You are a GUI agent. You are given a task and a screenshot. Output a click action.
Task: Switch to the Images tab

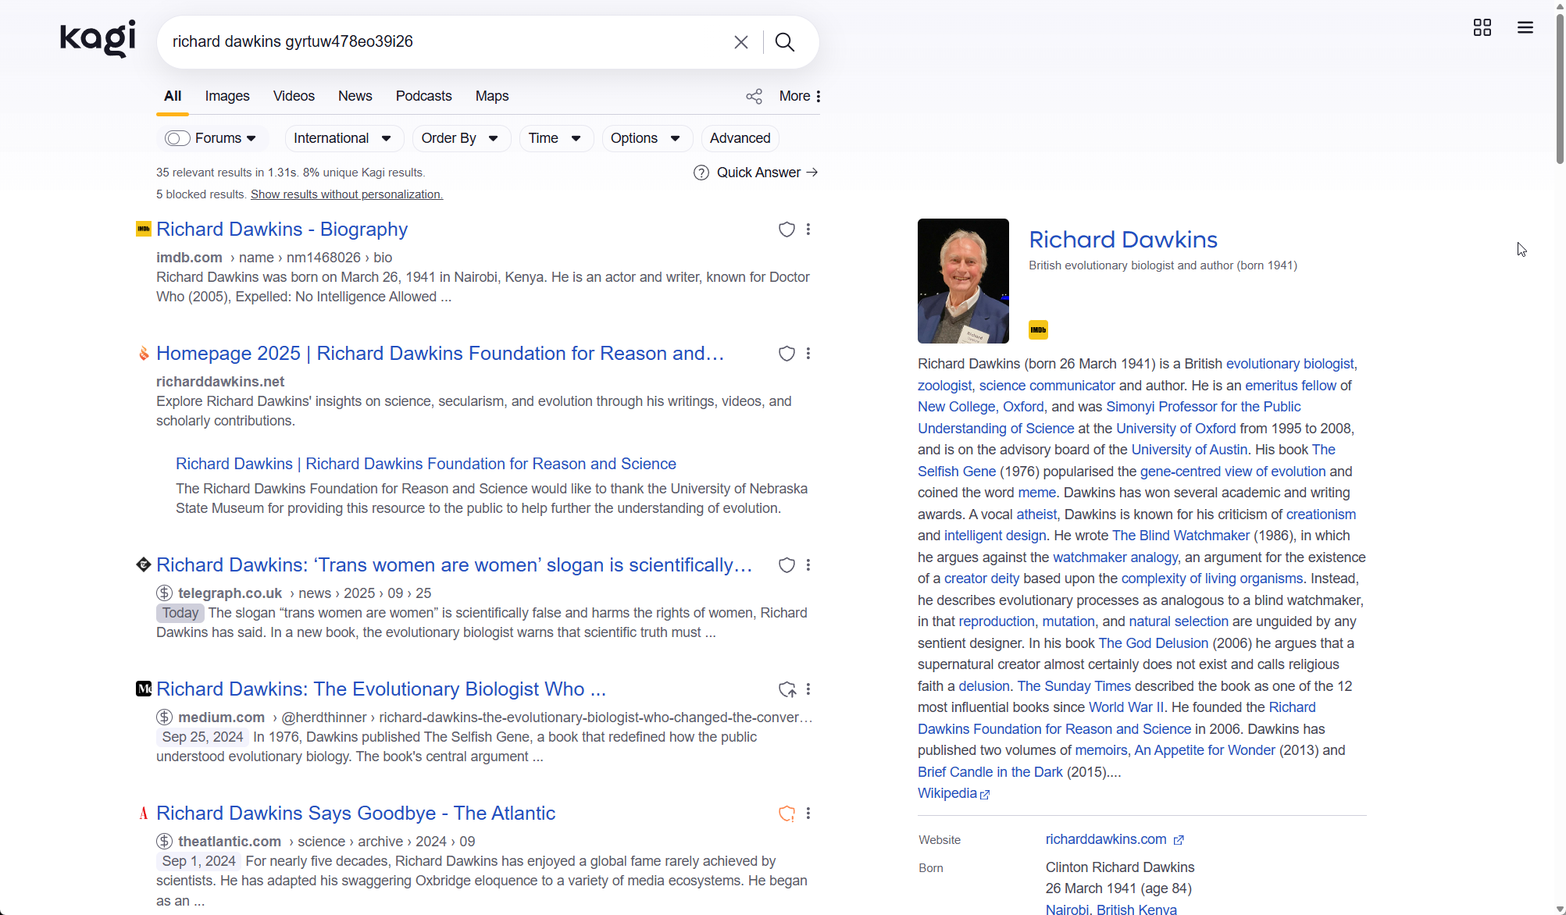pos(227,96)
